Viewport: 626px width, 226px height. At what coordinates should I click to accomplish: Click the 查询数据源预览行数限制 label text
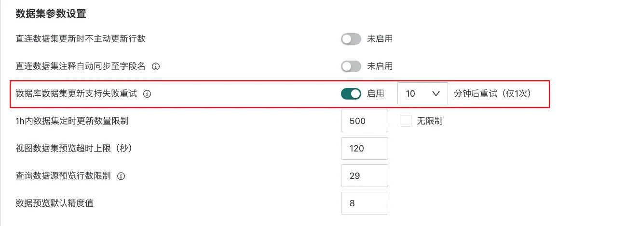(x=63, y=176)
